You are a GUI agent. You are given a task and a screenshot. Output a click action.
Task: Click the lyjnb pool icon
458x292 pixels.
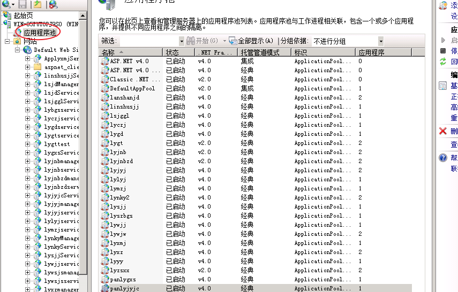[x=105, y=152]
